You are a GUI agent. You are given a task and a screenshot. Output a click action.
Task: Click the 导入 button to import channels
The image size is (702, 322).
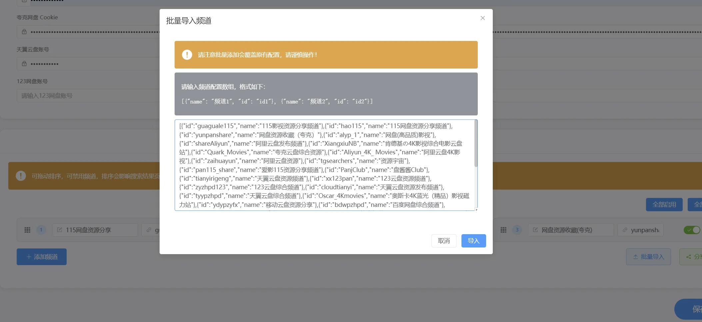[473, 241]
